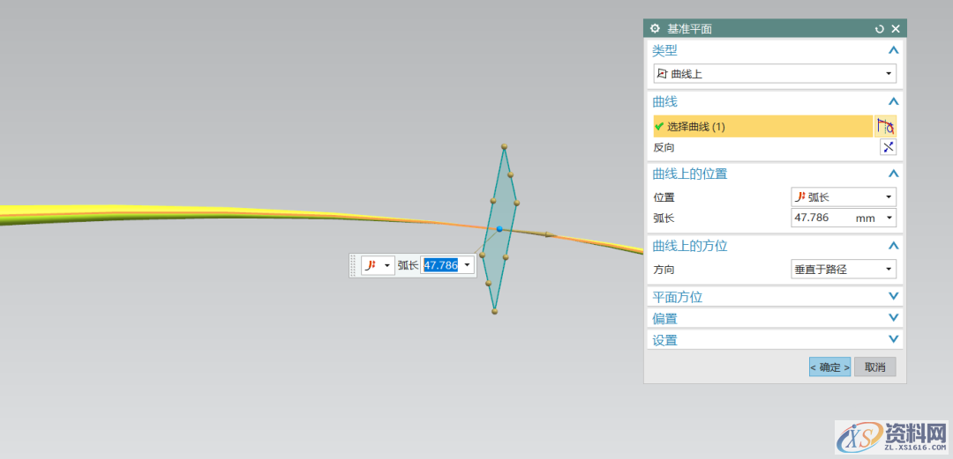
Task: Click the reset icon in dialog title bar
Action: tap(879, 29)
